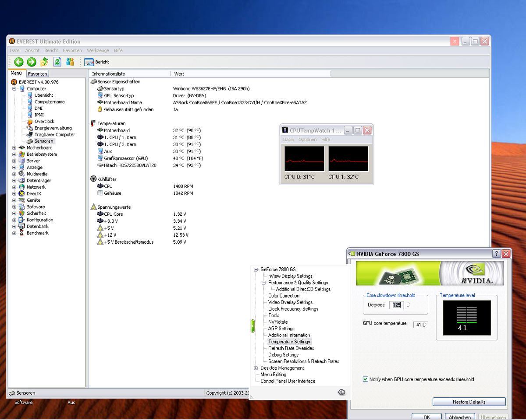
Task: Click the CPU 1 temperature graph
Action: click(349, 158)
